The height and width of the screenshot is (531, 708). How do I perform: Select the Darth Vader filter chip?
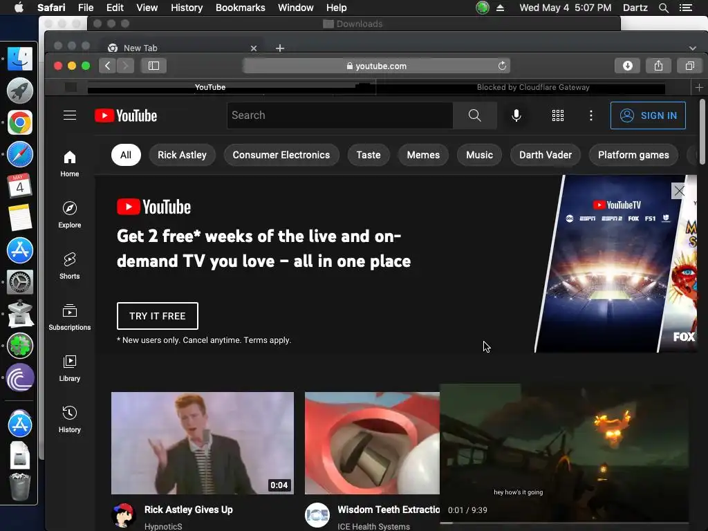[x=546, y=155]
